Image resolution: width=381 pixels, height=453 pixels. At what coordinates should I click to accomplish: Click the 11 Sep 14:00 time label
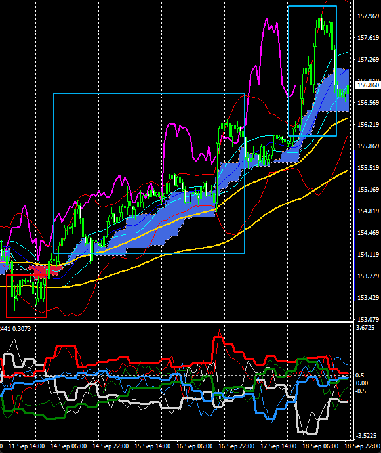(26, 446)
